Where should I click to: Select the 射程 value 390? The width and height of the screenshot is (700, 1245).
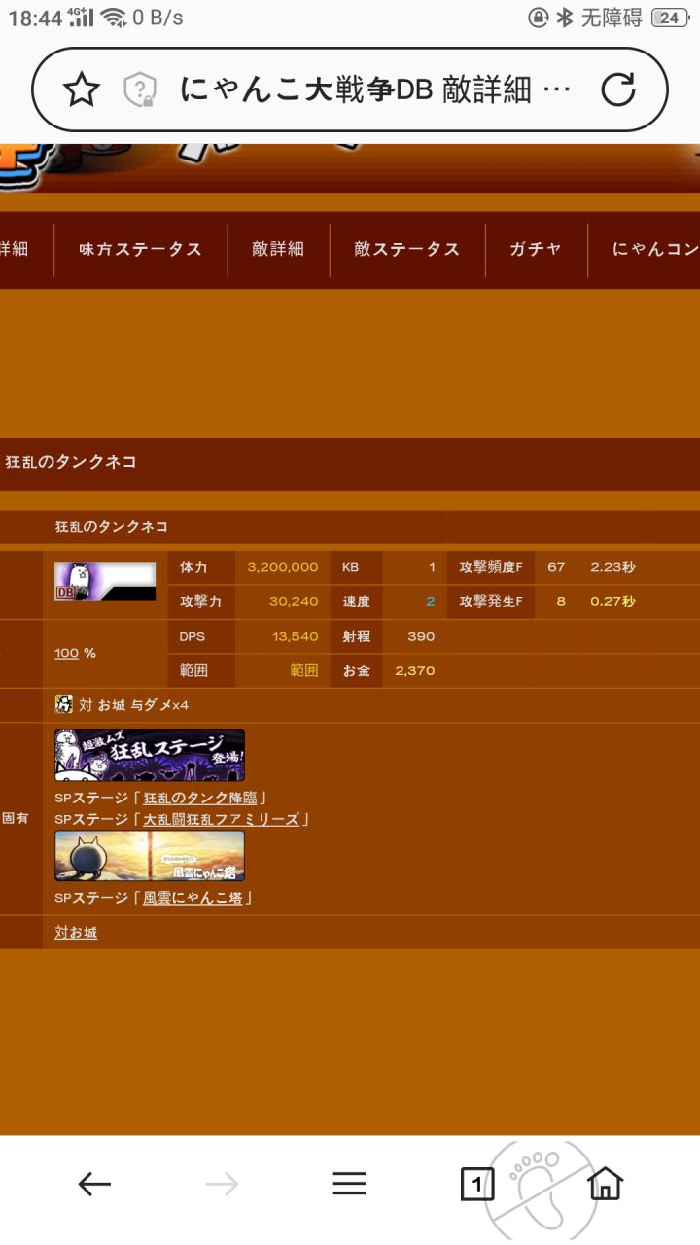(421, 636)
